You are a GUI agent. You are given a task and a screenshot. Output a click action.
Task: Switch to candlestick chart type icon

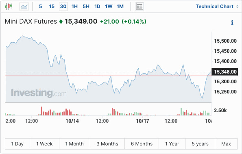9,7
